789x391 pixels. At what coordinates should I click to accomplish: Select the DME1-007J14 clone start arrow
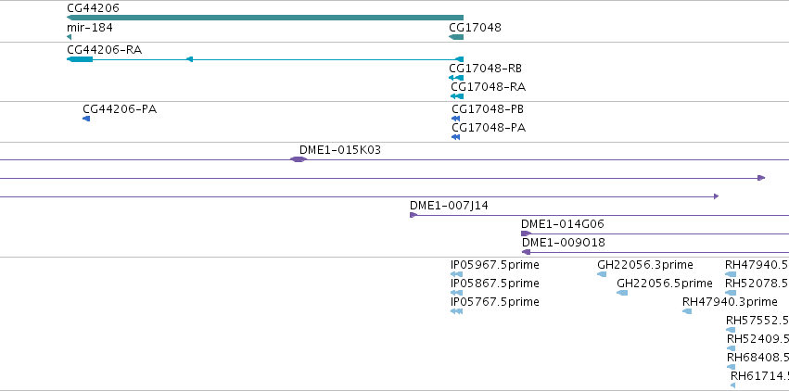point(414,215)
